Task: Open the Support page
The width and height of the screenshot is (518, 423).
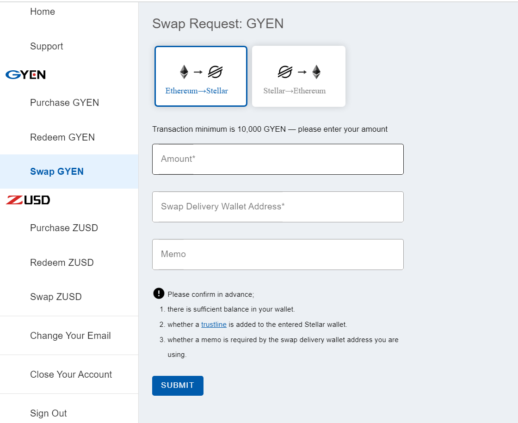Action: 47,46
